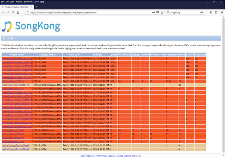Viewport: 225px width, 157px height.
Task: Click the E:\Music\WAV\Cream folder cell
Action: [47, 130]
